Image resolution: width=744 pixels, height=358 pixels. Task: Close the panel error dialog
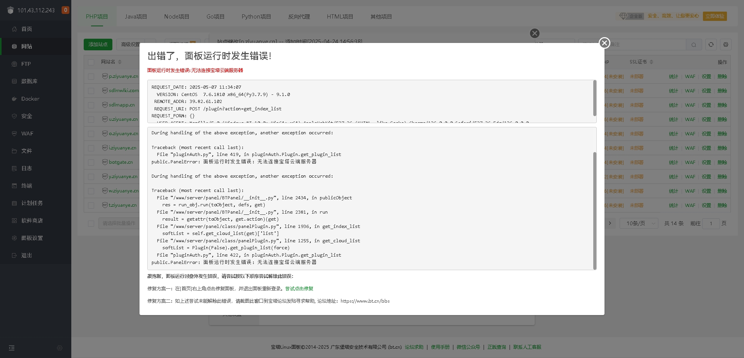pos(604,43)
